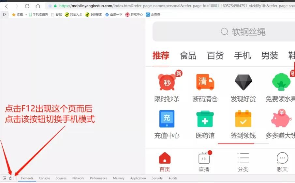The image size is (295, 183).
Task: Open the 收藏 favorites dropdown arrow
Action: [26, 15]
